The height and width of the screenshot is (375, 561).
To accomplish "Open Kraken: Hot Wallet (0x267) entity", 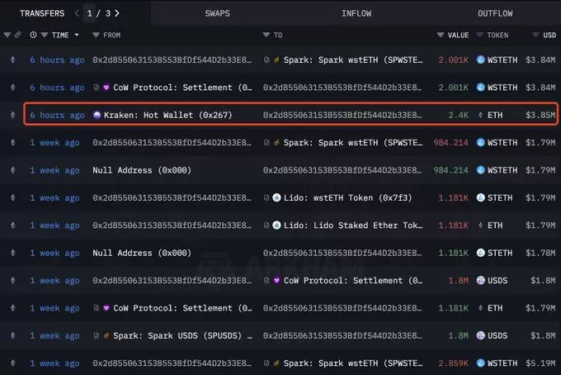I will coord(167,115).
